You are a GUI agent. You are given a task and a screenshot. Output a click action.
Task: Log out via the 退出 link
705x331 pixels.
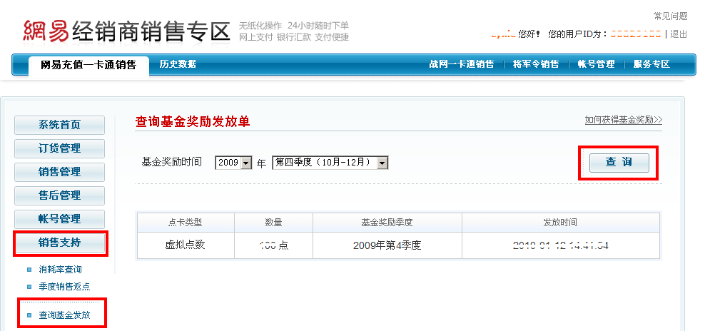(679, 34)
